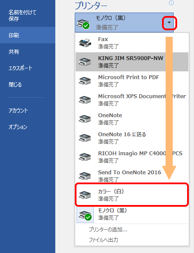Image resolution: width=194 pixels, height=253 pixels.
Task: Choose OneNote 16 に送る printer
Action: point(132,138)
